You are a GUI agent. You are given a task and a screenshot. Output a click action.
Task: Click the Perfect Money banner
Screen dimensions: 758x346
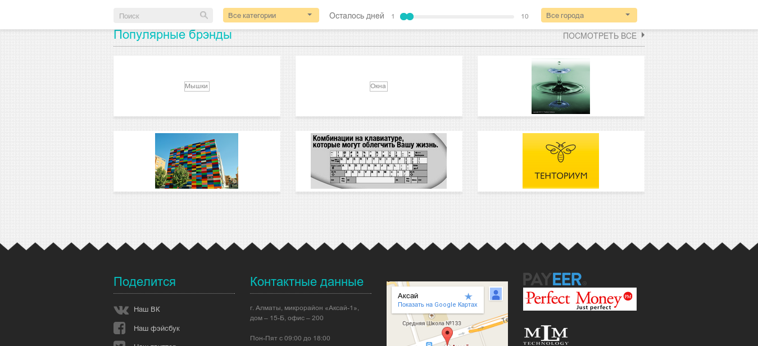pyautogui.click(x=580, y=299)
